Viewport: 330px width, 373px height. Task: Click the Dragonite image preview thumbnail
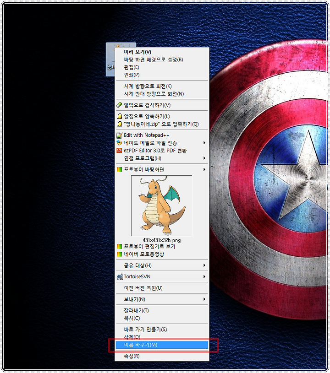coord(161,206)
